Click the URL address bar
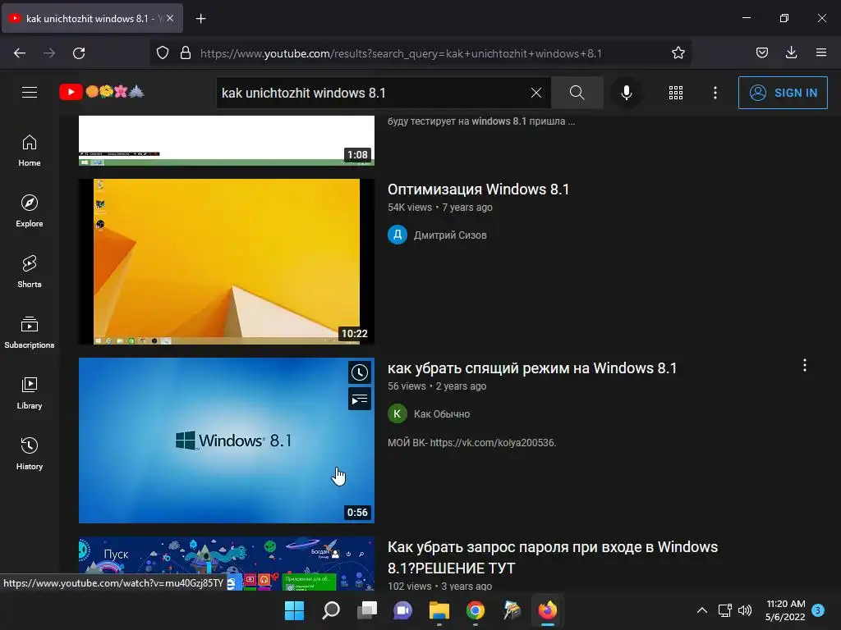The width and height of the screenshot is (841, 630). (x=401, y=53)
